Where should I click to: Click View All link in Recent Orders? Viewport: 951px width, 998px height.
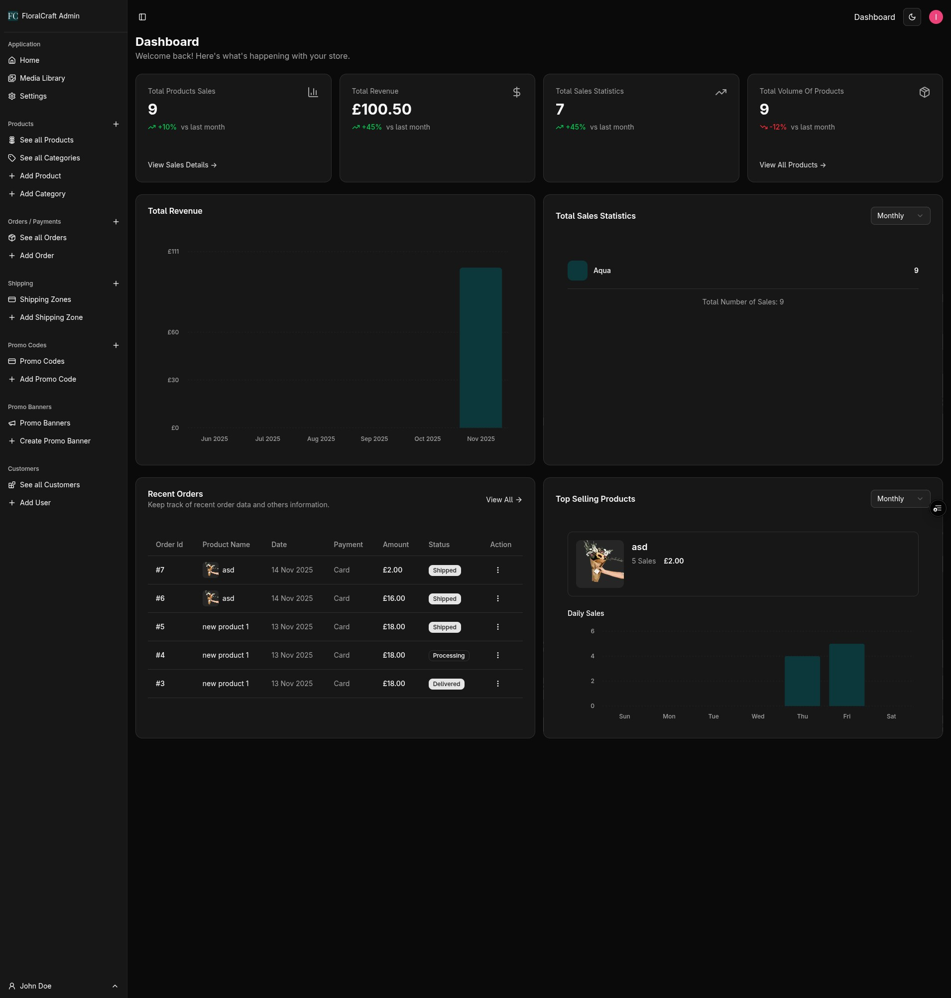pos(503,500)
